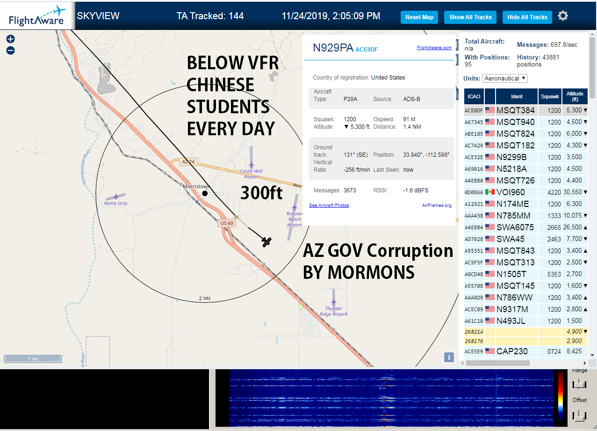
Task: Click Mexico flag in VOI960 row
Action: [490, 192]
